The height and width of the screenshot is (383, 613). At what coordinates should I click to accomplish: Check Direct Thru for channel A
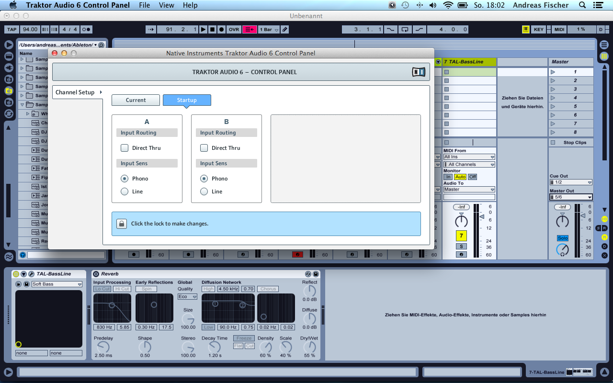click(x=125, y=148)
